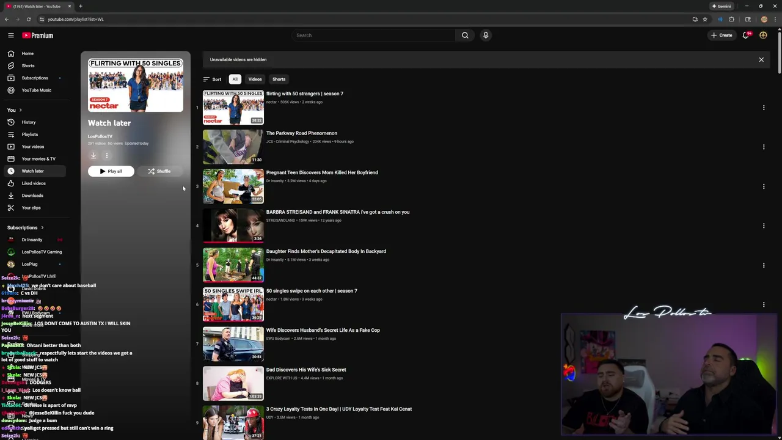This screenshot has height=440, width=782.
Task: Switch to the Watch later browser tab
Action: pyautogui.click(x=38, y=6)
